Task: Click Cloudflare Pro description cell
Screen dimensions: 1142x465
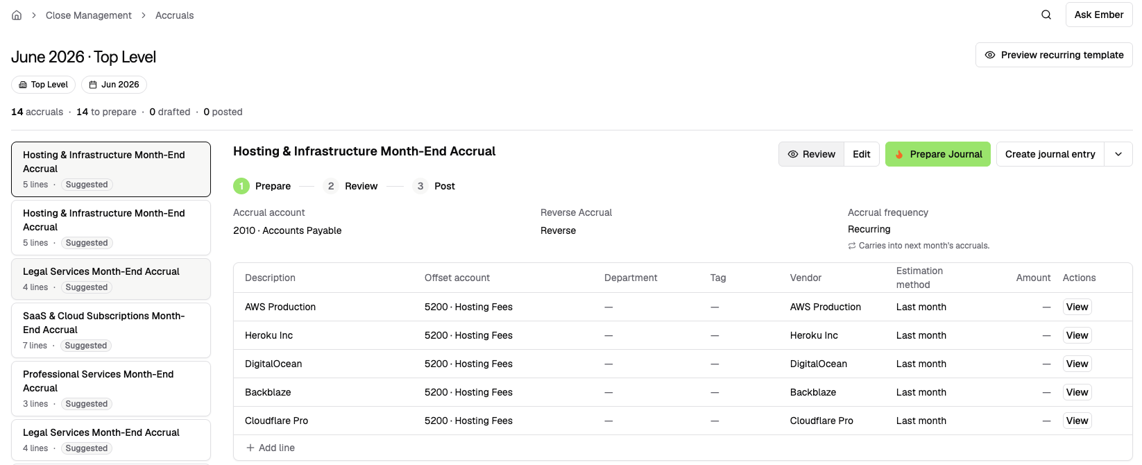Action: pos(276,421)
